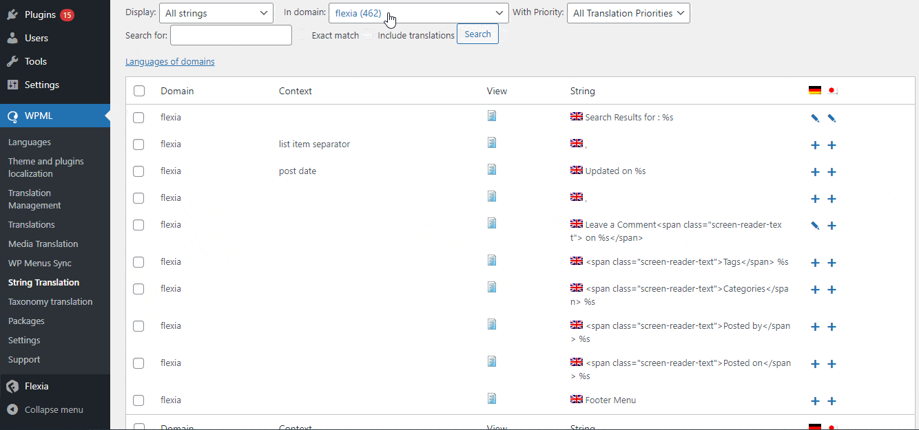The width and height of the screenshot is (919, 430).
Task: Add German translation for Footer Menu
Action: (815, 401)
